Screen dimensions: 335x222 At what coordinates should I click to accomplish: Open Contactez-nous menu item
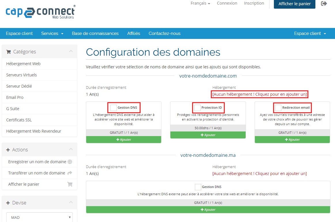(x=165, y=33)
